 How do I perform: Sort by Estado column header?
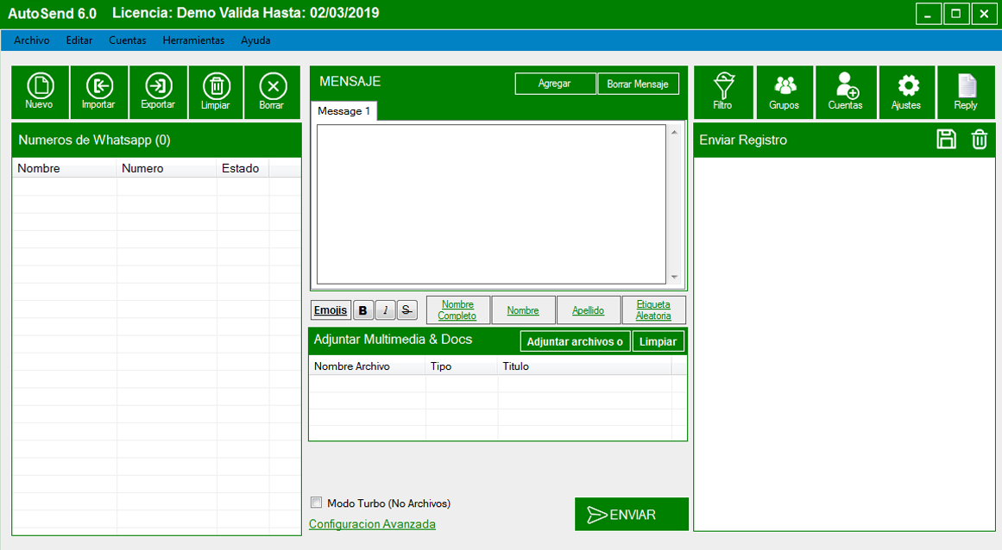tap(243, 168)
